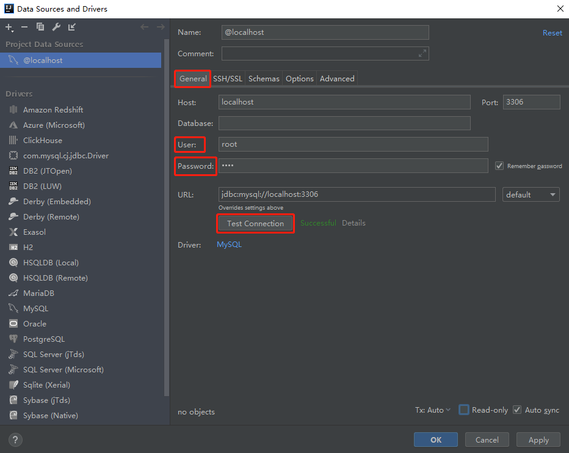Select the MariaDB driver icon

(x=13, y=293)
